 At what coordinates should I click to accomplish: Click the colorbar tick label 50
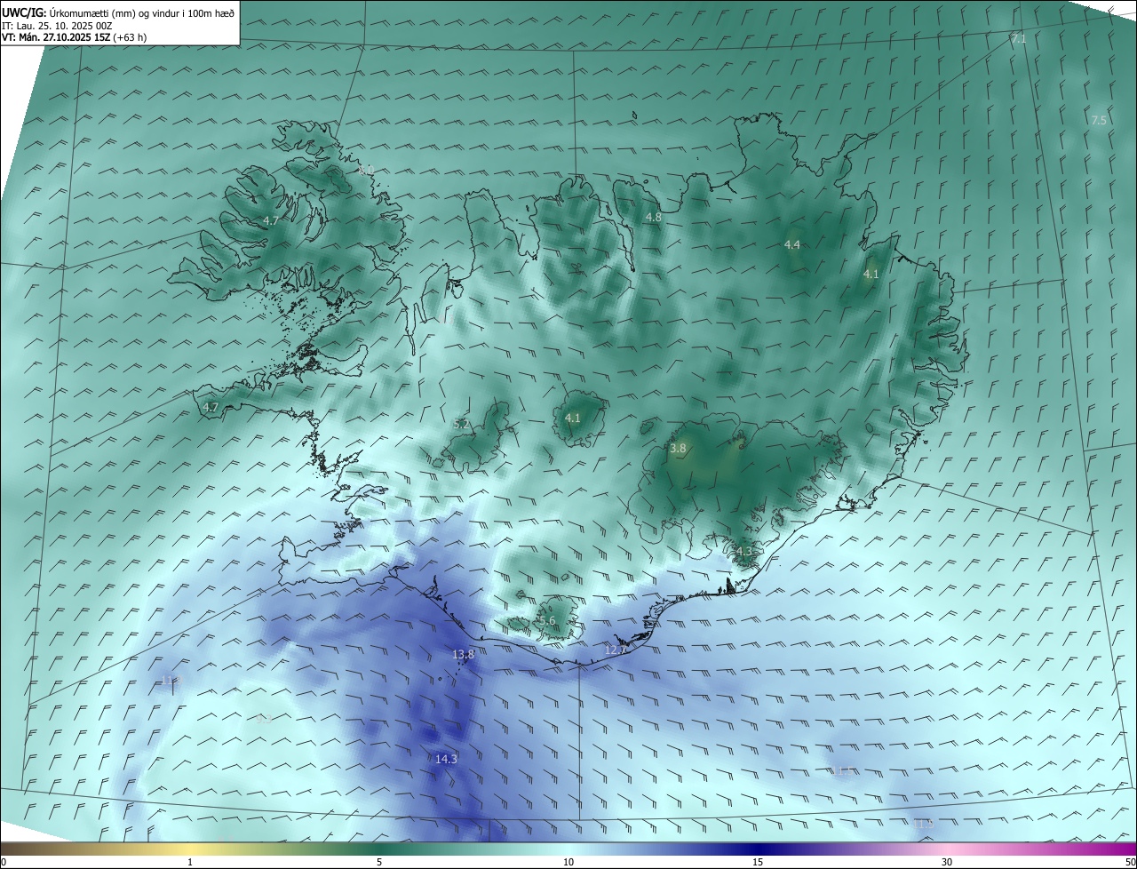point(1129,862)
